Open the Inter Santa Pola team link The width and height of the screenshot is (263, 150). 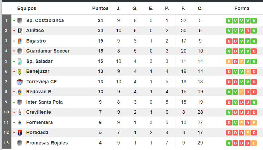[x=44, y=102]
